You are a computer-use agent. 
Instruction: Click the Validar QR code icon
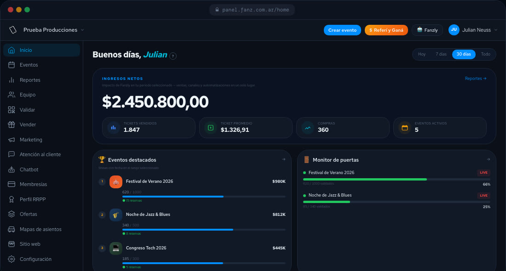point(11,110)
